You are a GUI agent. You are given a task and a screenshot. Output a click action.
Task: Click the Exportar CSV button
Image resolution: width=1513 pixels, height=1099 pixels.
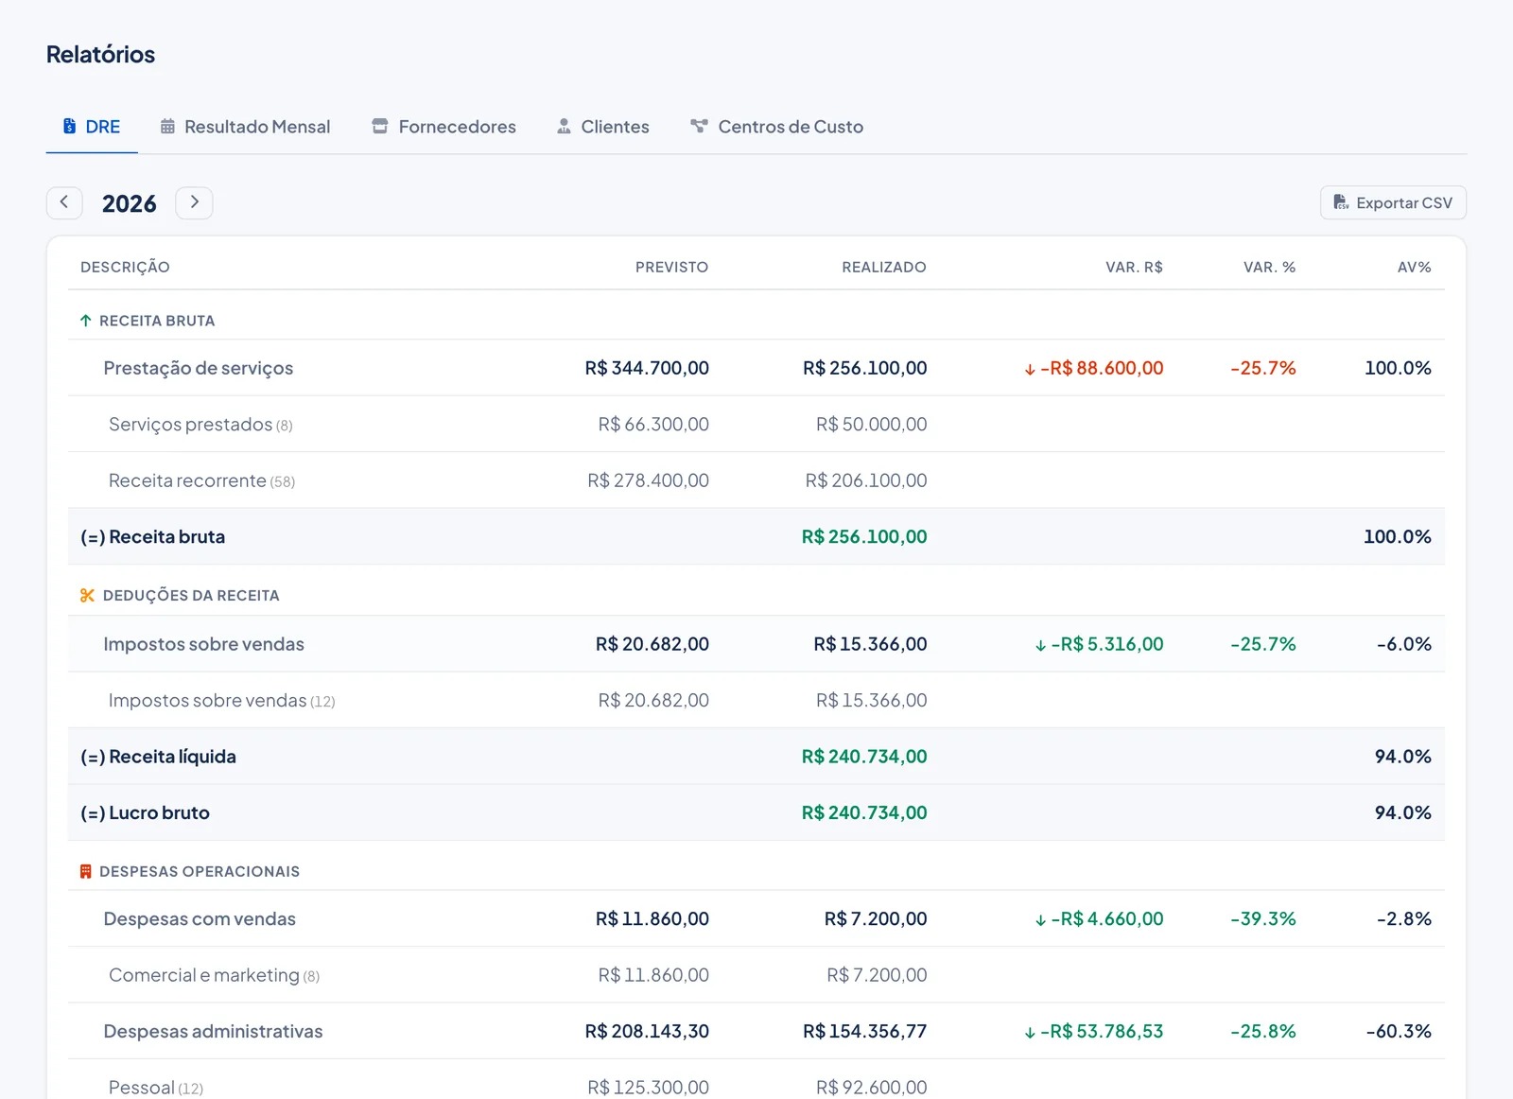click(1393, 202)
